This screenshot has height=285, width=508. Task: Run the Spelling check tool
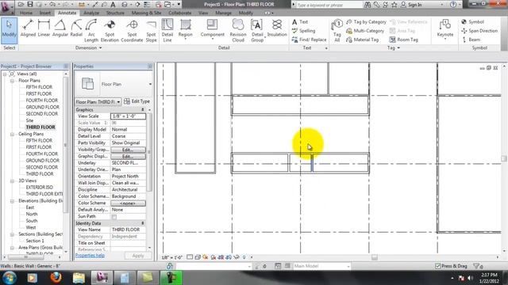click(303, 31)
